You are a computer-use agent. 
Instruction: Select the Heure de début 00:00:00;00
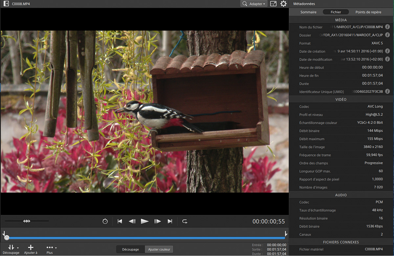coord(372,67)
